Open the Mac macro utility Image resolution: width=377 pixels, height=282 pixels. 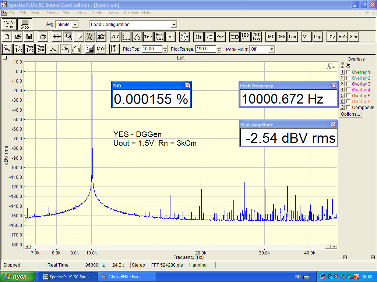click(x=307, y=37)
